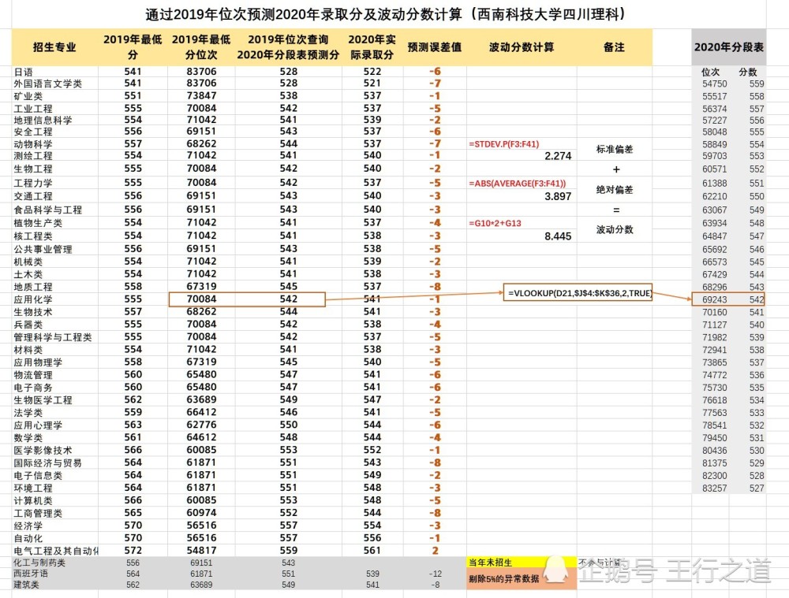The image size is (789, 598).
Task: Select the VLOOKUP formula text box
Action: pos(578,292)
